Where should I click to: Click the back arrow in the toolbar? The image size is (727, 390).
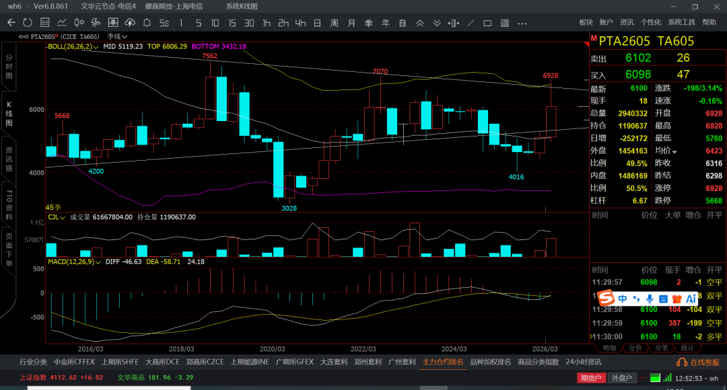(11, 23)
